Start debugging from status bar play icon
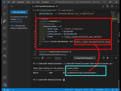This screenshot has width=121, height=91. click(x=13, y=90)
